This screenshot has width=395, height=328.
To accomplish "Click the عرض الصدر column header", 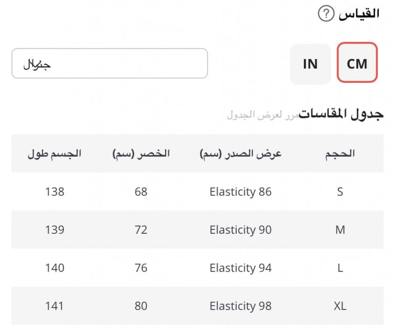I will (241, 153).
